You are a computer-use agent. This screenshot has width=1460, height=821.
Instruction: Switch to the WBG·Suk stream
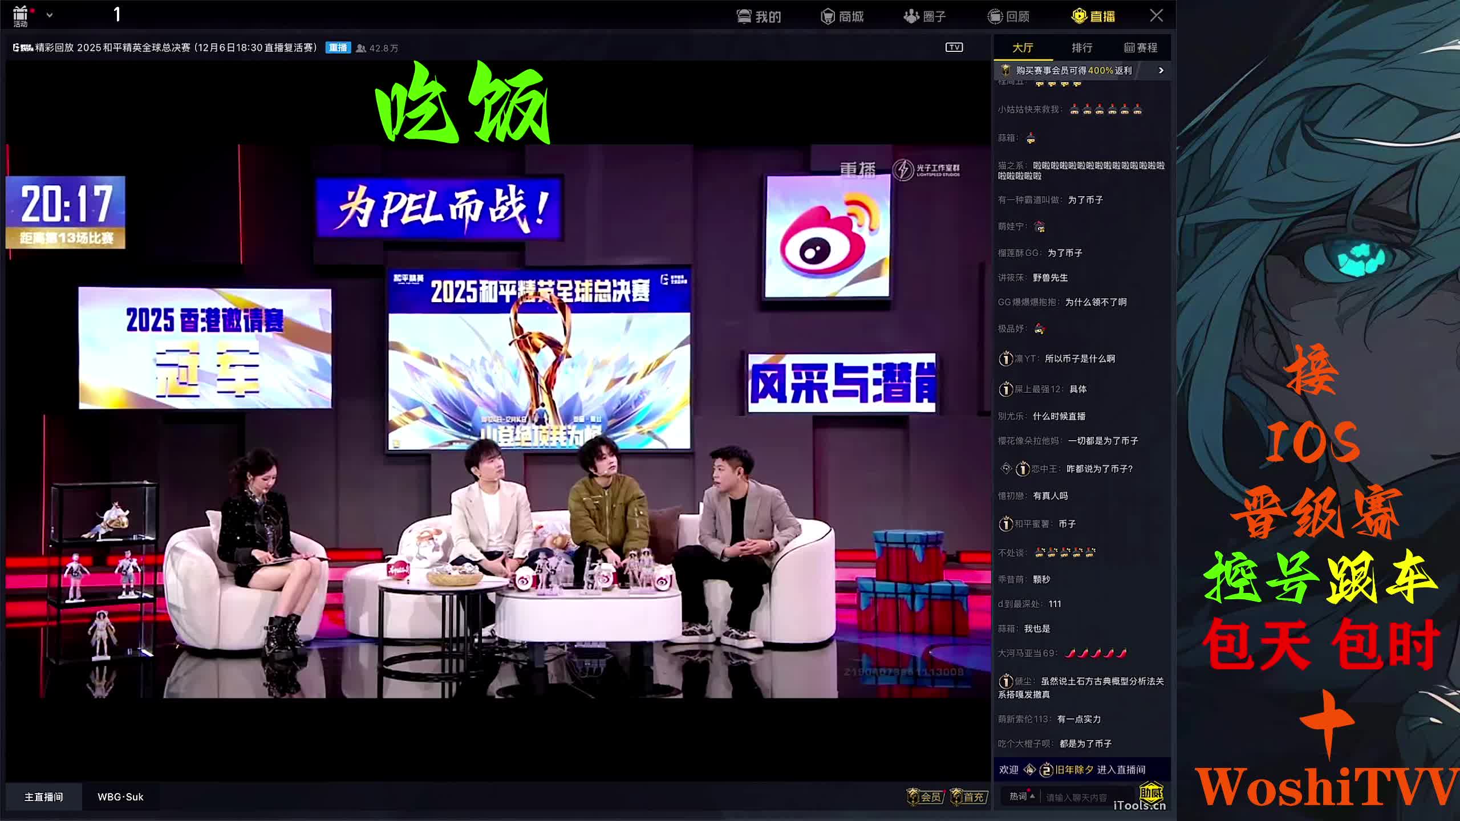(120, 796)
